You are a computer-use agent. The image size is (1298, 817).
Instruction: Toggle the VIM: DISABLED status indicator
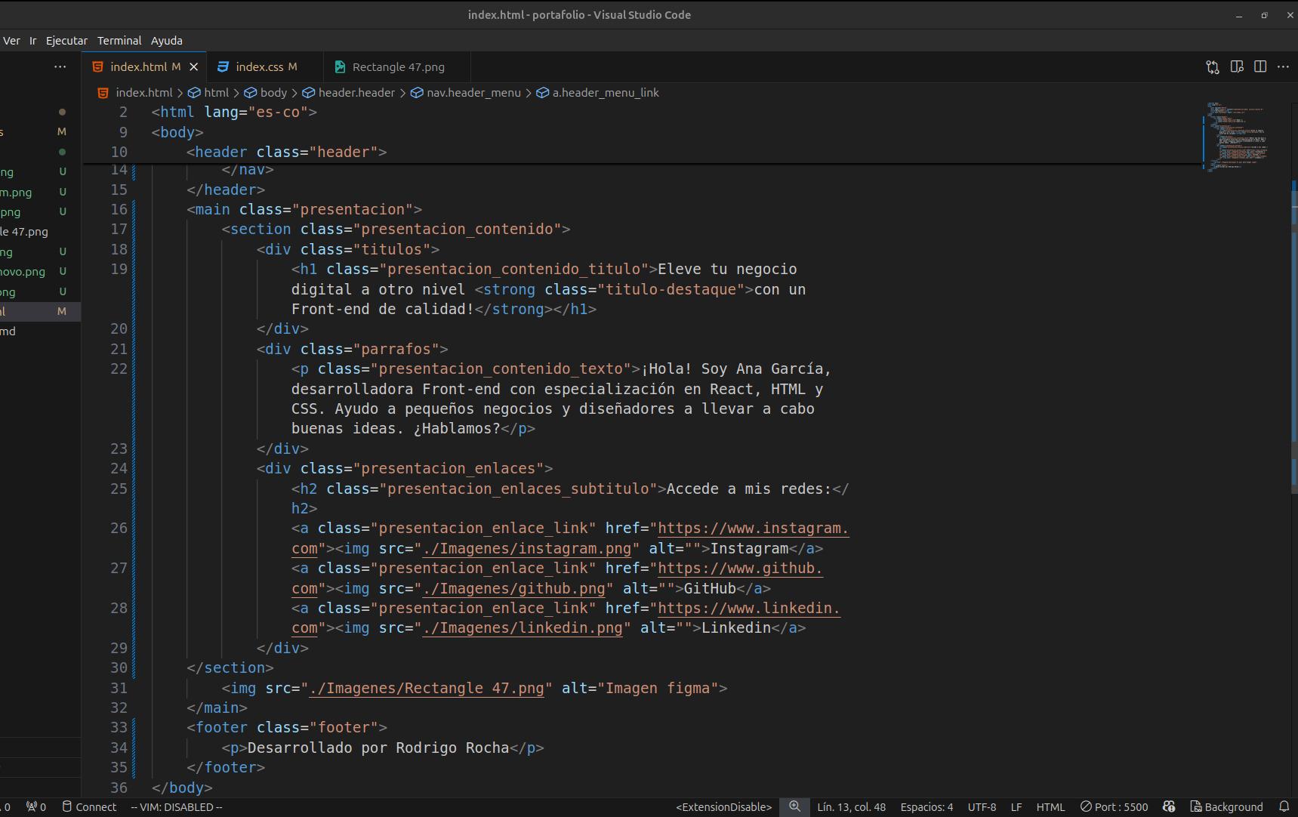click(x=177, y=806)
